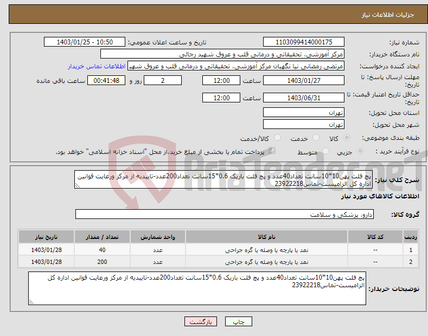Image resolution: width=428 pixels, height=336 pixels.
Task: Click the buyer organization name field
Action: (222, 54)
